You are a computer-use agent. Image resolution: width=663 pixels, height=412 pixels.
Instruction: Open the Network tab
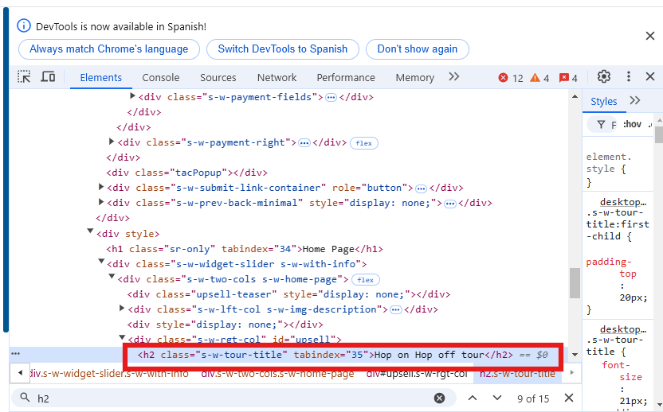277,78
